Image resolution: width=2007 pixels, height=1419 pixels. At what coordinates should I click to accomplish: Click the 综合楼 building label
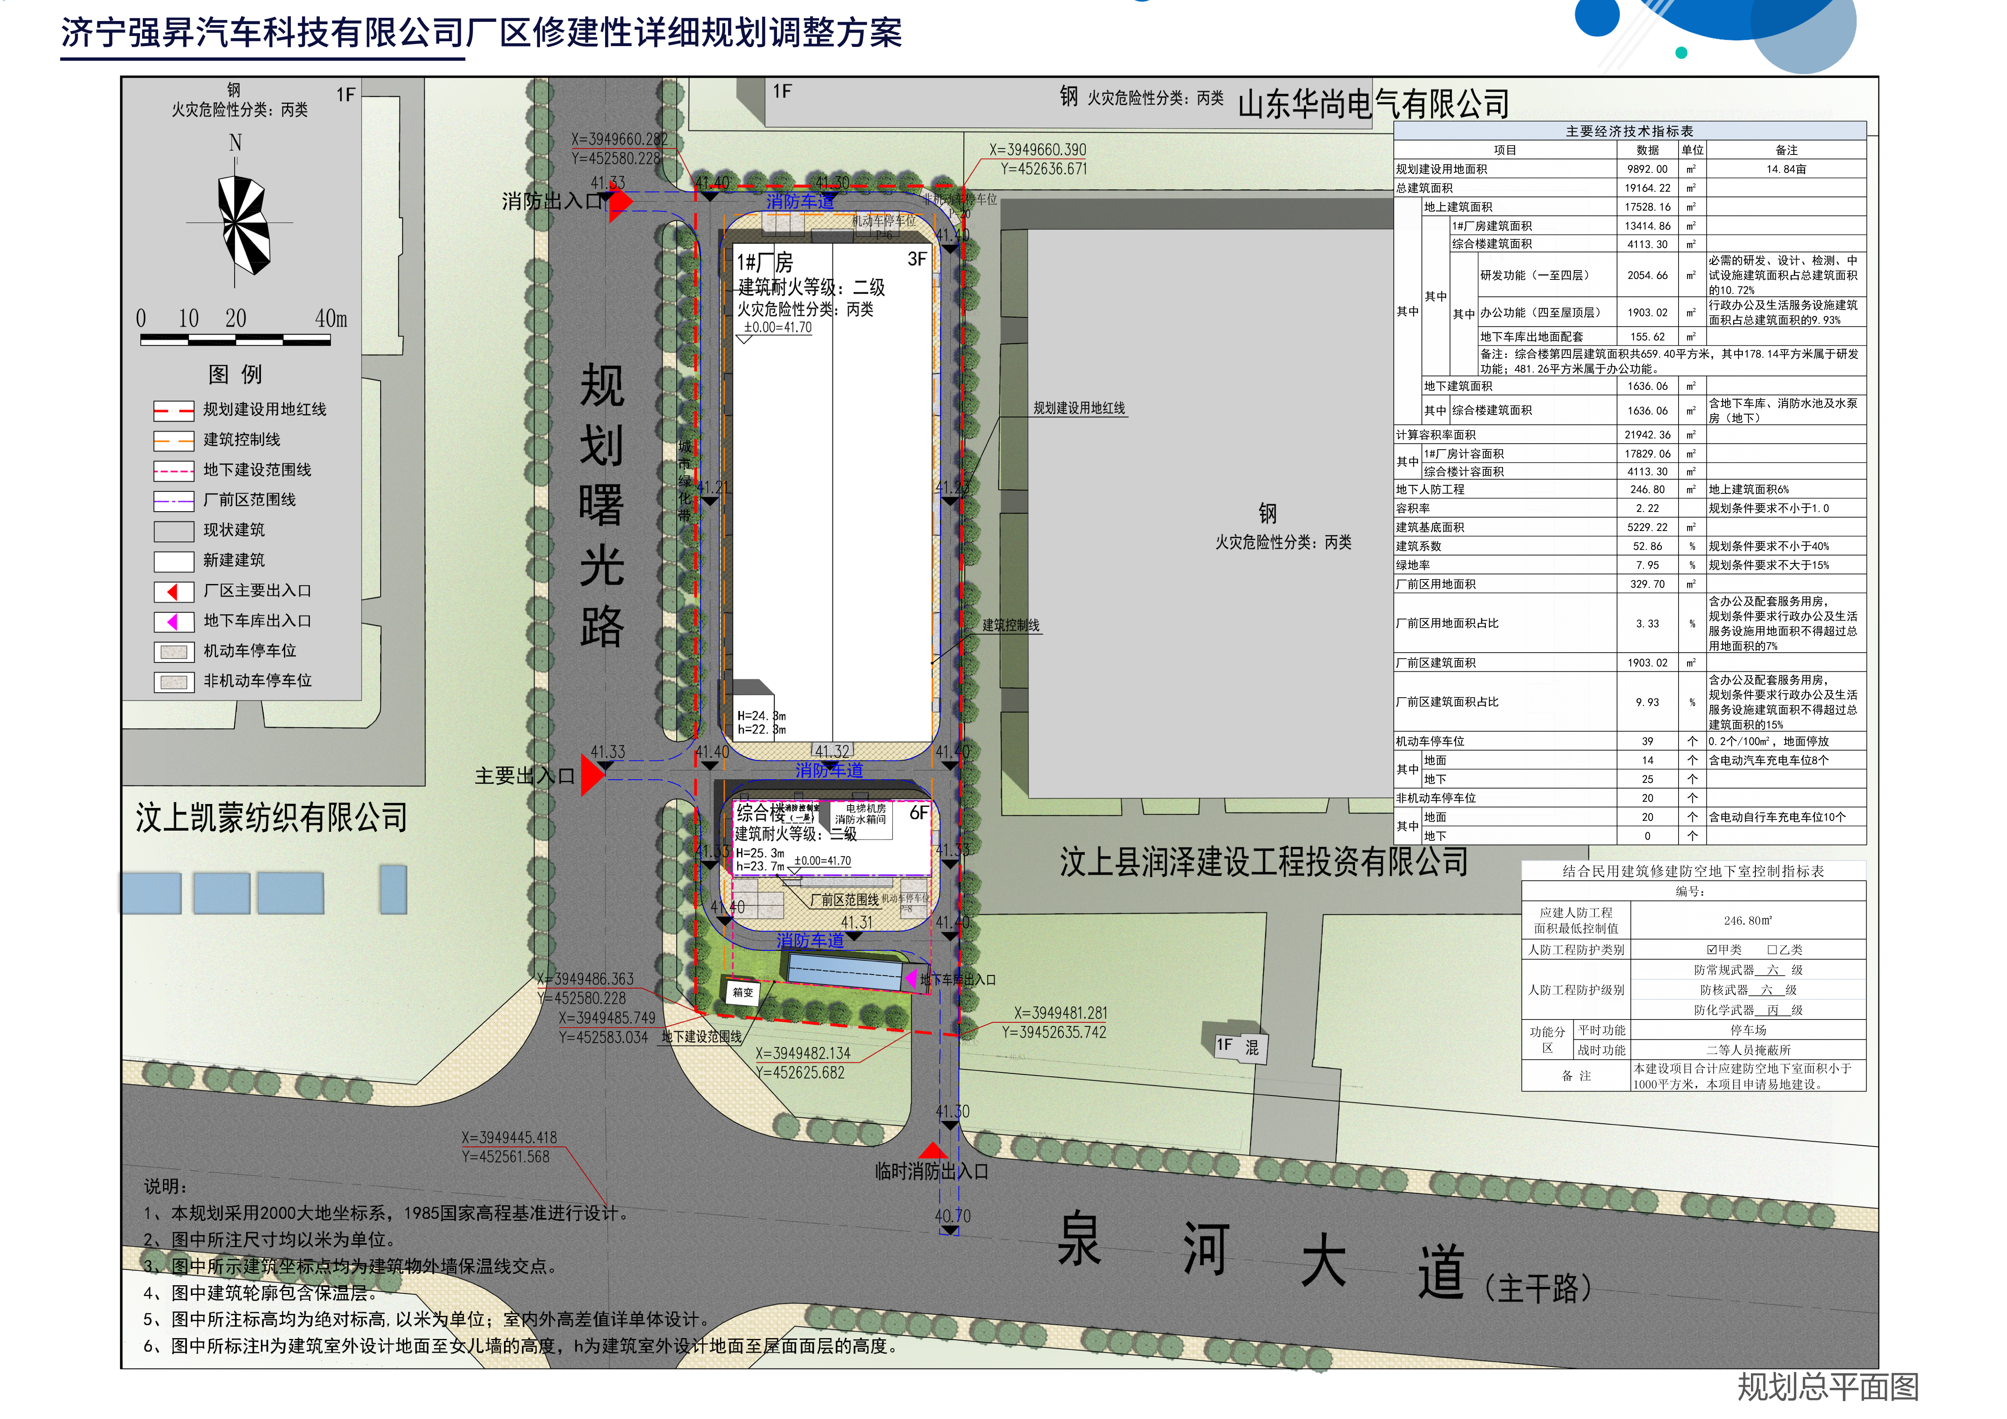[x=760, y=812]
